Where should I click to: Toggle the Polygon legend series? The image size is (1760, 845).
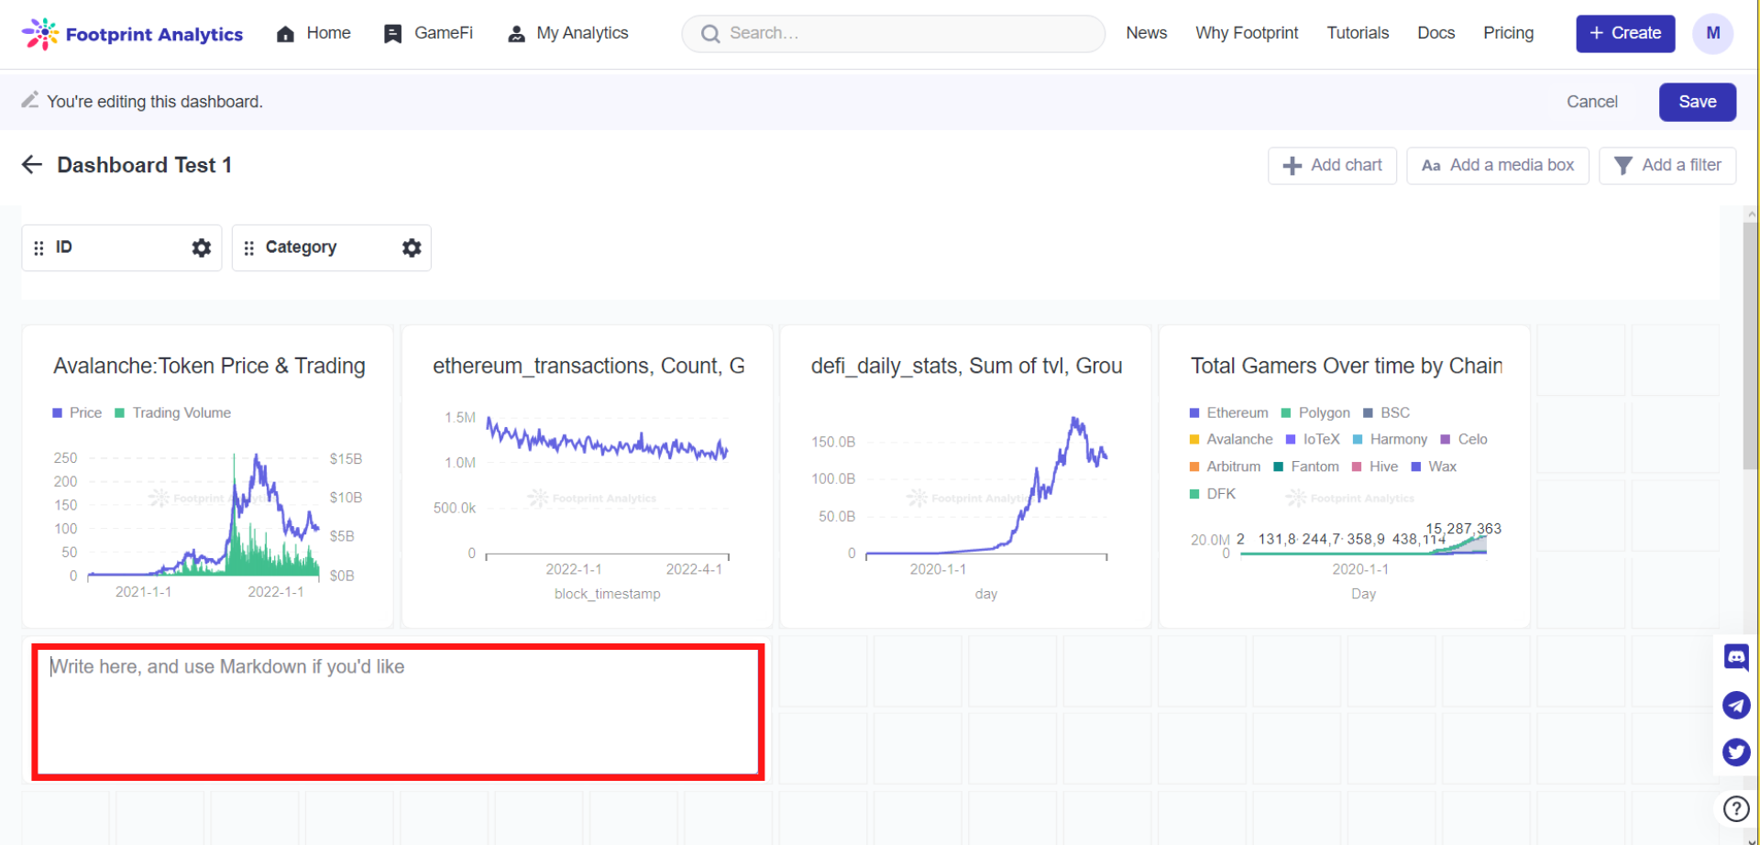(1314, 412)
